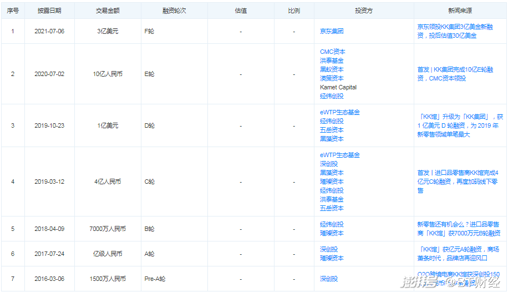
Task: Open the 黑蚁资本 investor link
Action: click(x=332, y=69)
